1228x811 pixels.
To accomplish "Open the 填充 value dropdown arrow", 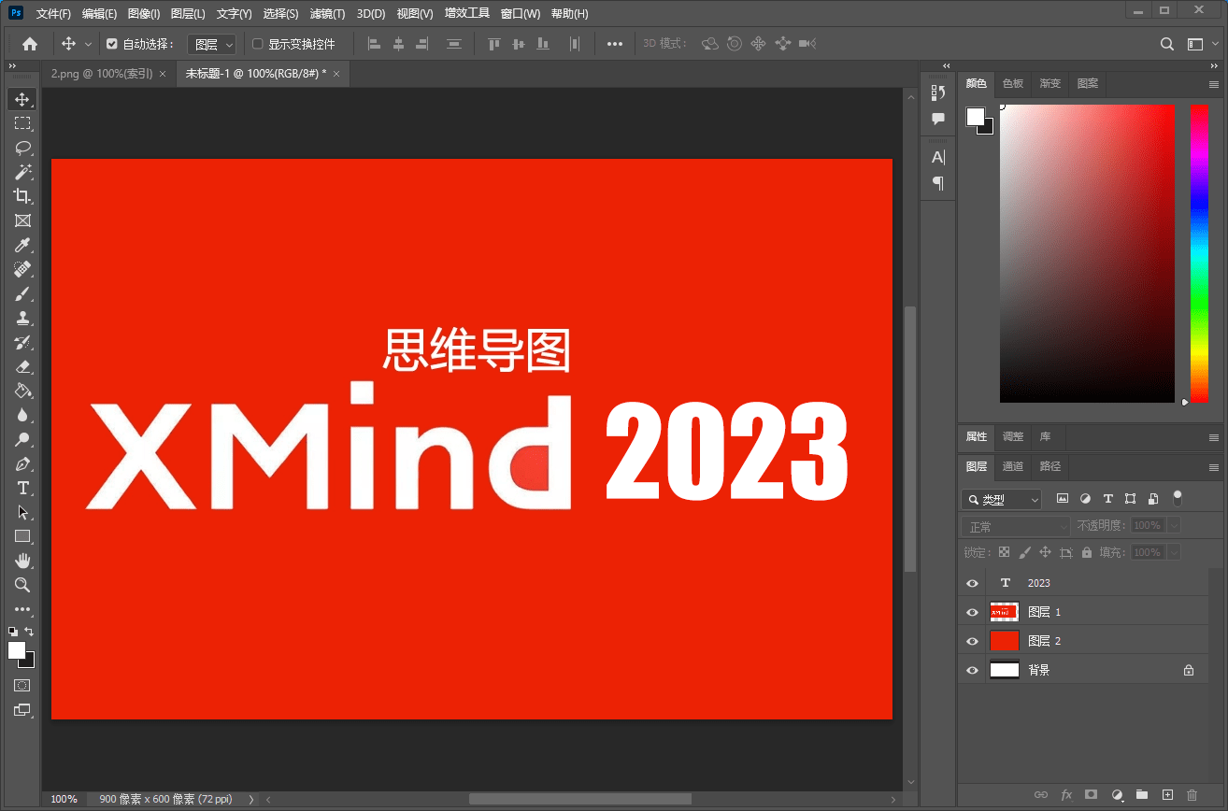I will click(x=1174, y=552).
